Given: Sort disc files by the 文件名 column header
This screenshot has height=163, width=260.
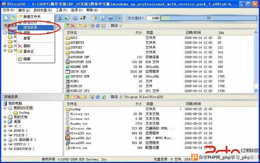Looking at the screenshot, I should [x=93, y=32].
